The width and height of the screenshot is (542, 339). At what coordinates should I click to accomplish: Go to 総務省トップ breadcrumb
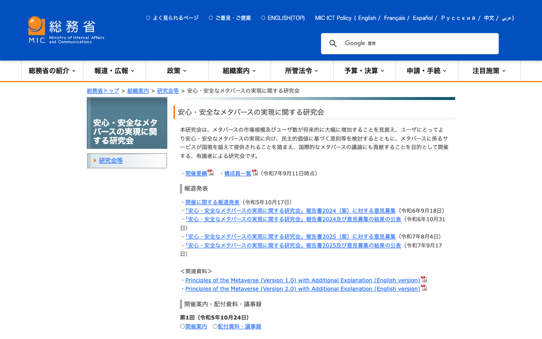[103, 91]
